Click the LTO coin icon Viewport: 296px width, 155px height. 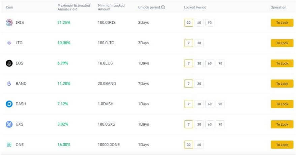point(9,43)
